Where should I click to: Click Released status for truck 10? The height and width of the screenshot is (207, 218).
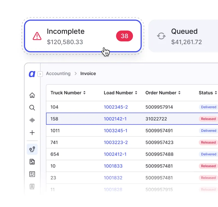(x=208, y=166)
